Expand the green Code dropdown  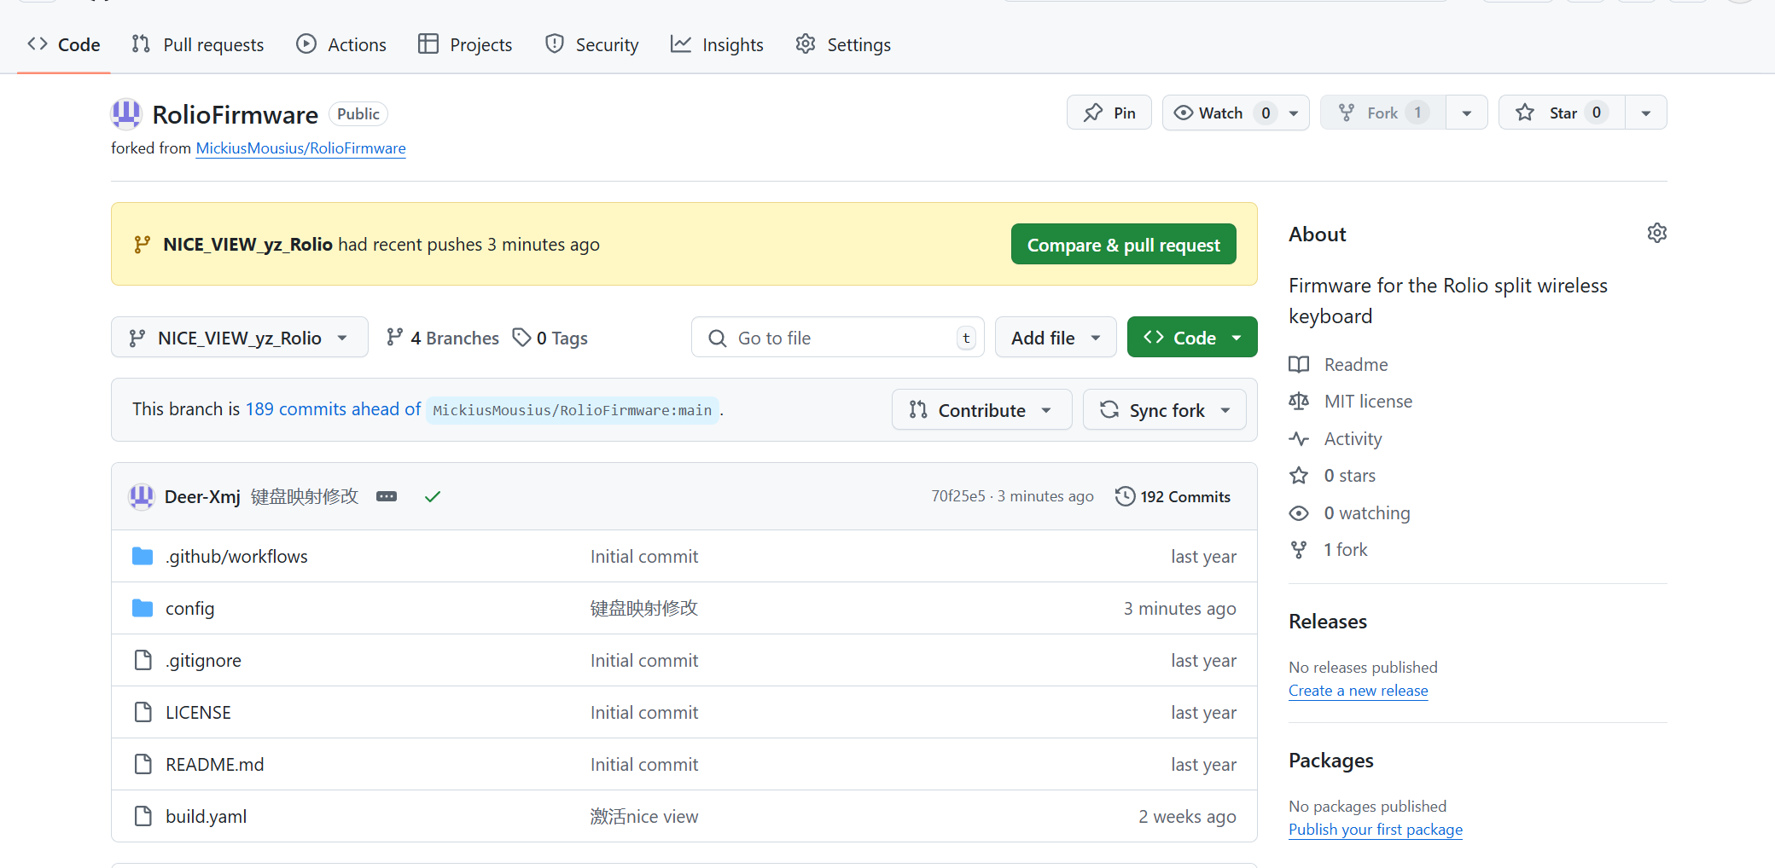pos(1192,338)
